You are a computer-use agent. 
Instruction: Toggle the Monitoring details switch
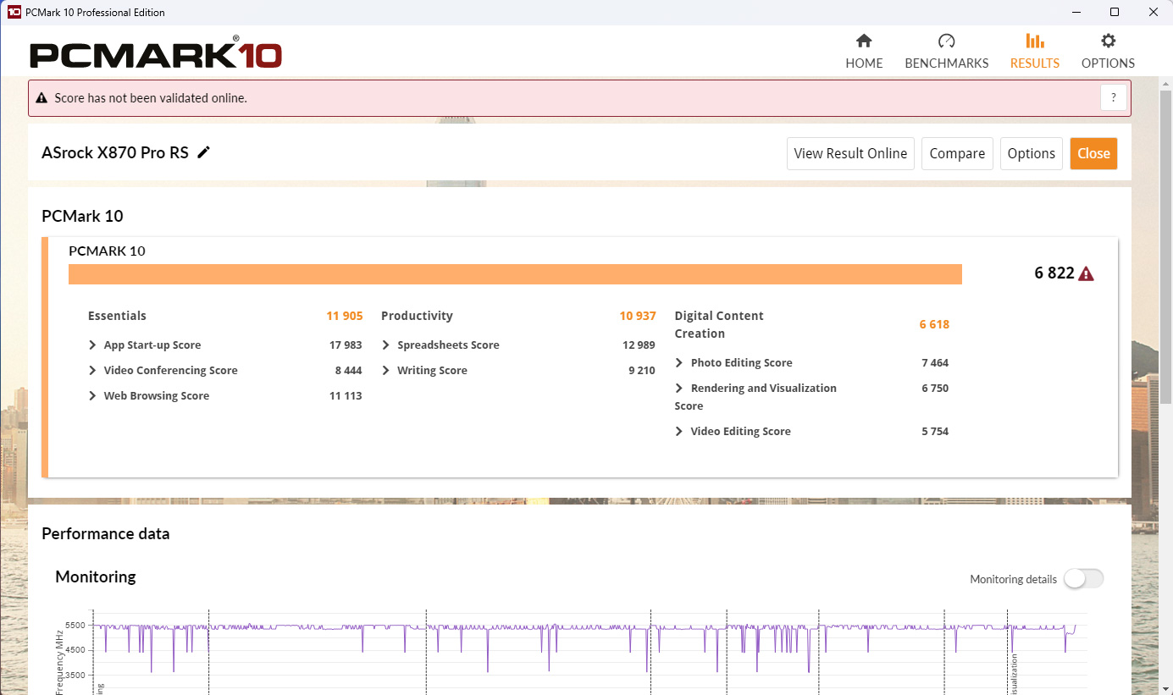tap(1084, 579)
